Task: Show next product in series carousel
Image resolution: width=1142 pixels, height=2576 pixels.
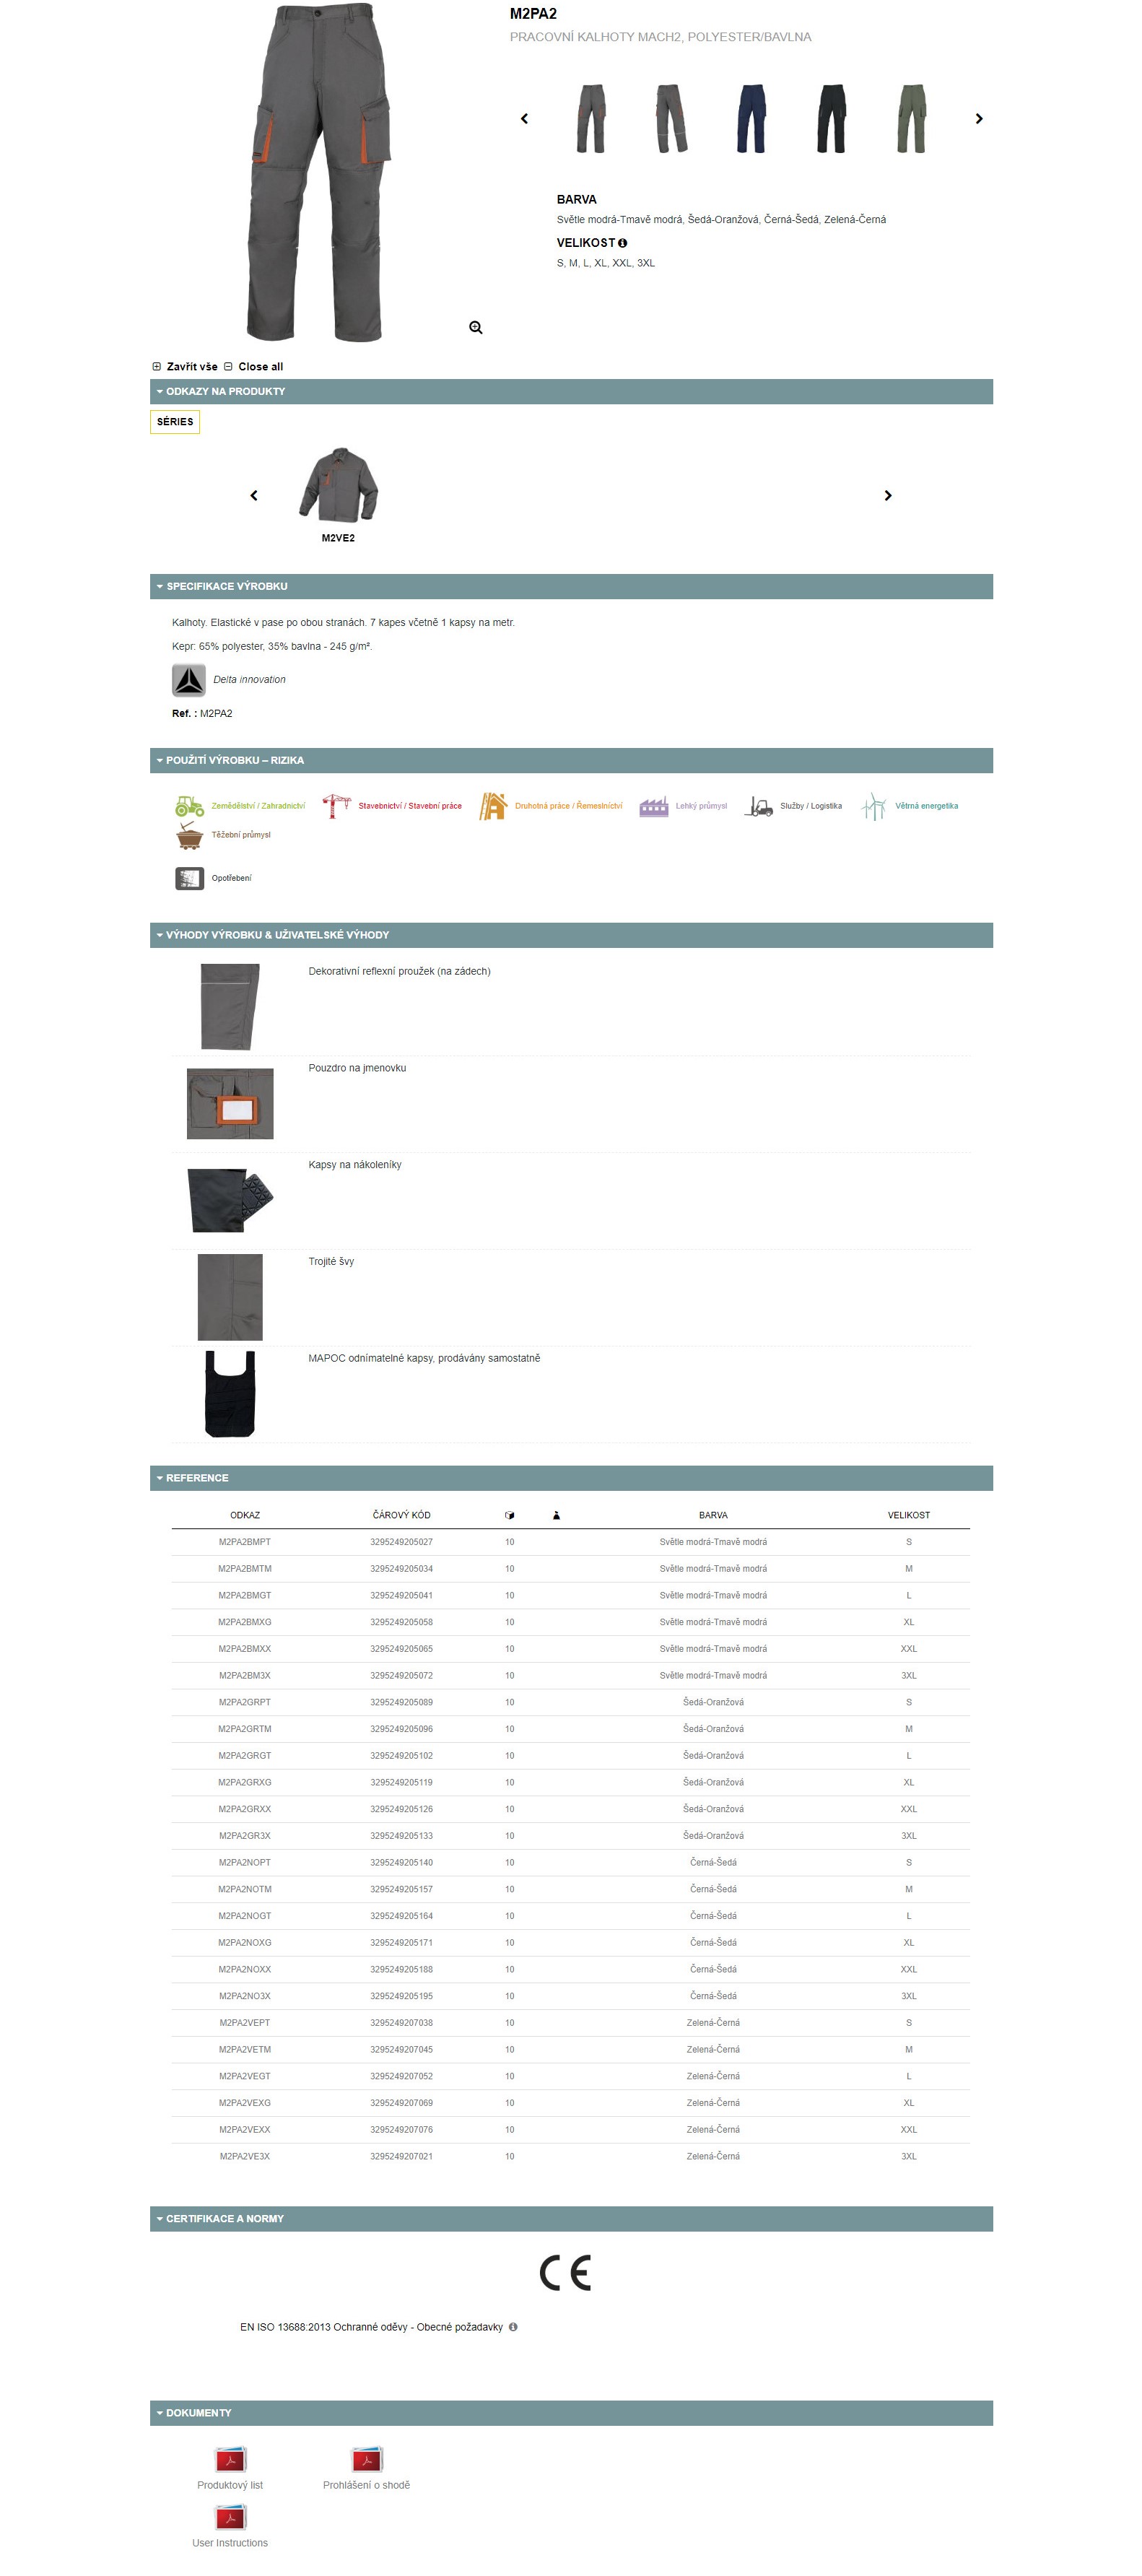Action: (x=888, y=495)
